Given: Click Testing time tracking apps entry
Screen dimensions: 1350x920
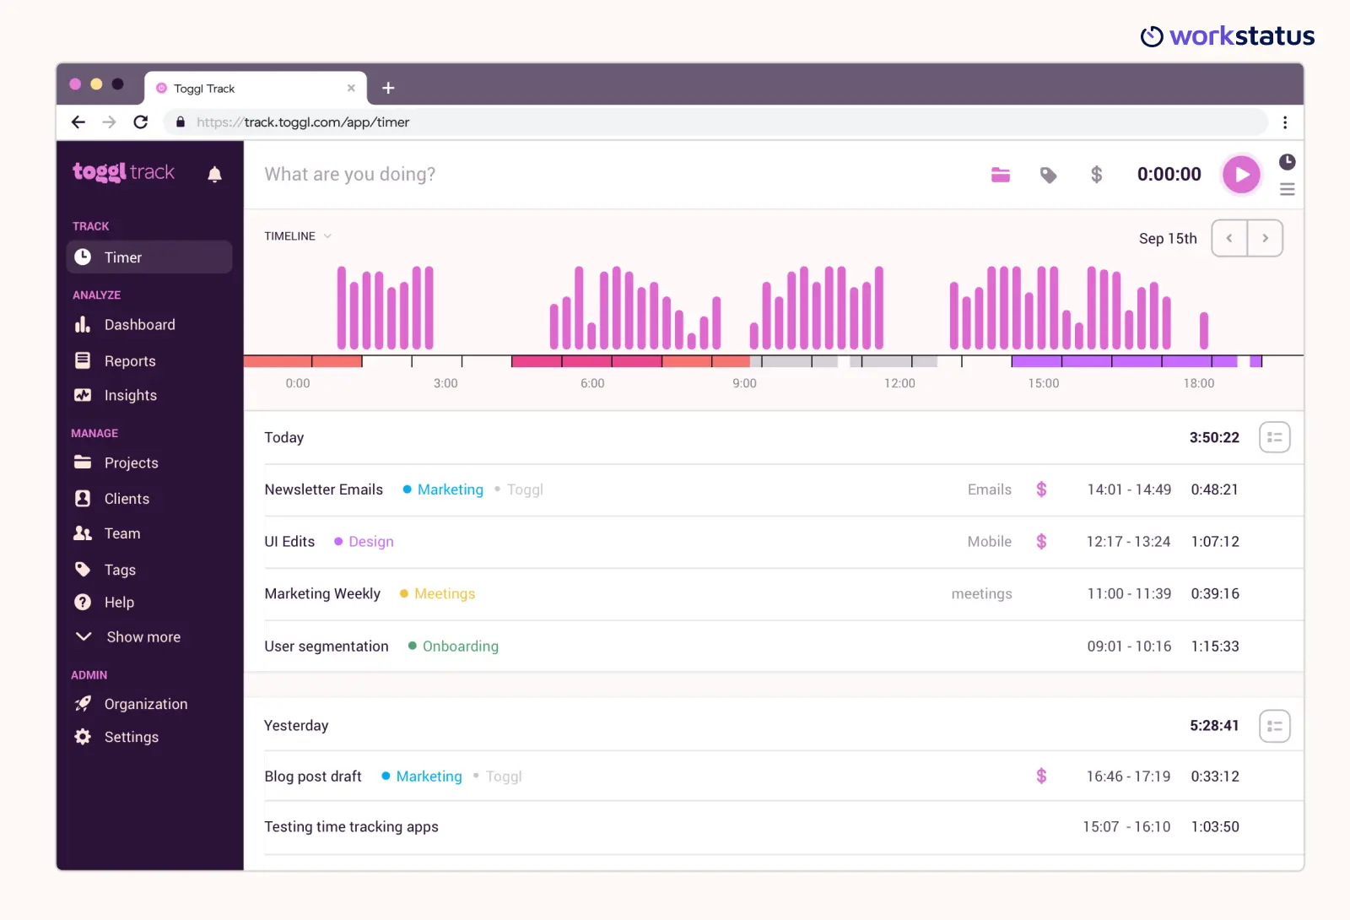Looking at the screenshot, I should (x=351, y=827).
